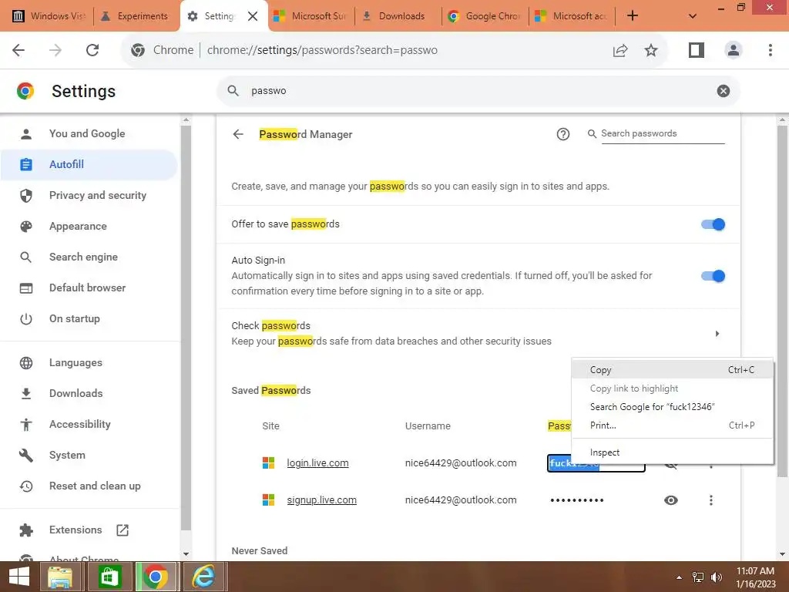789x592 pixels.
Task: Go back with the browser back arrow
Action: click(18, 50)
